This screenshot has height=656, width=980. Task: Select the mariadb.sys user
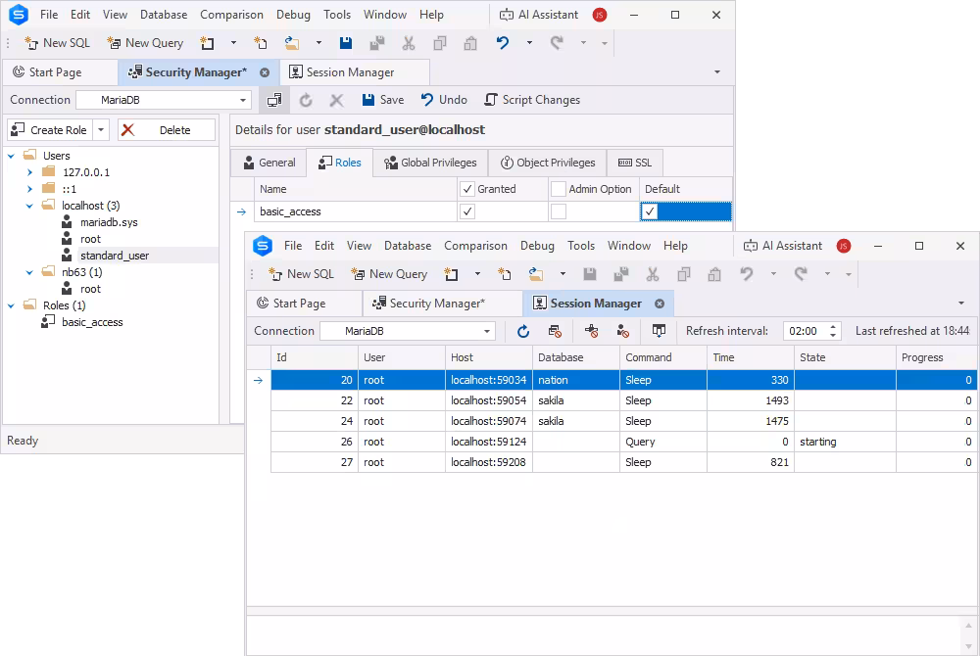[x=109, y=222]
